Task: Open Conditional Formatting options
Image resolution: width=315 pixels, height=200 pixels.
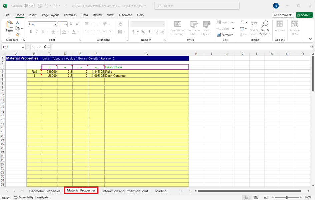Action: tap(178, 28)
